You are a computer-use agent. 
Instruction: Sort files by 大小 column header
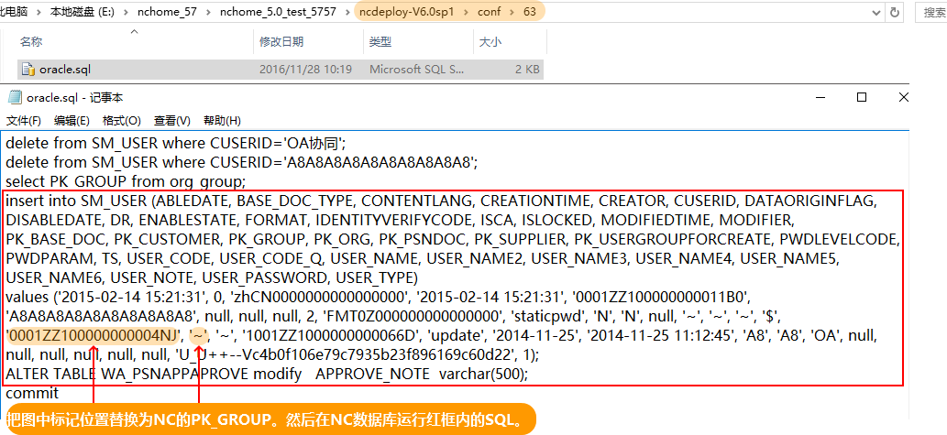490,42
